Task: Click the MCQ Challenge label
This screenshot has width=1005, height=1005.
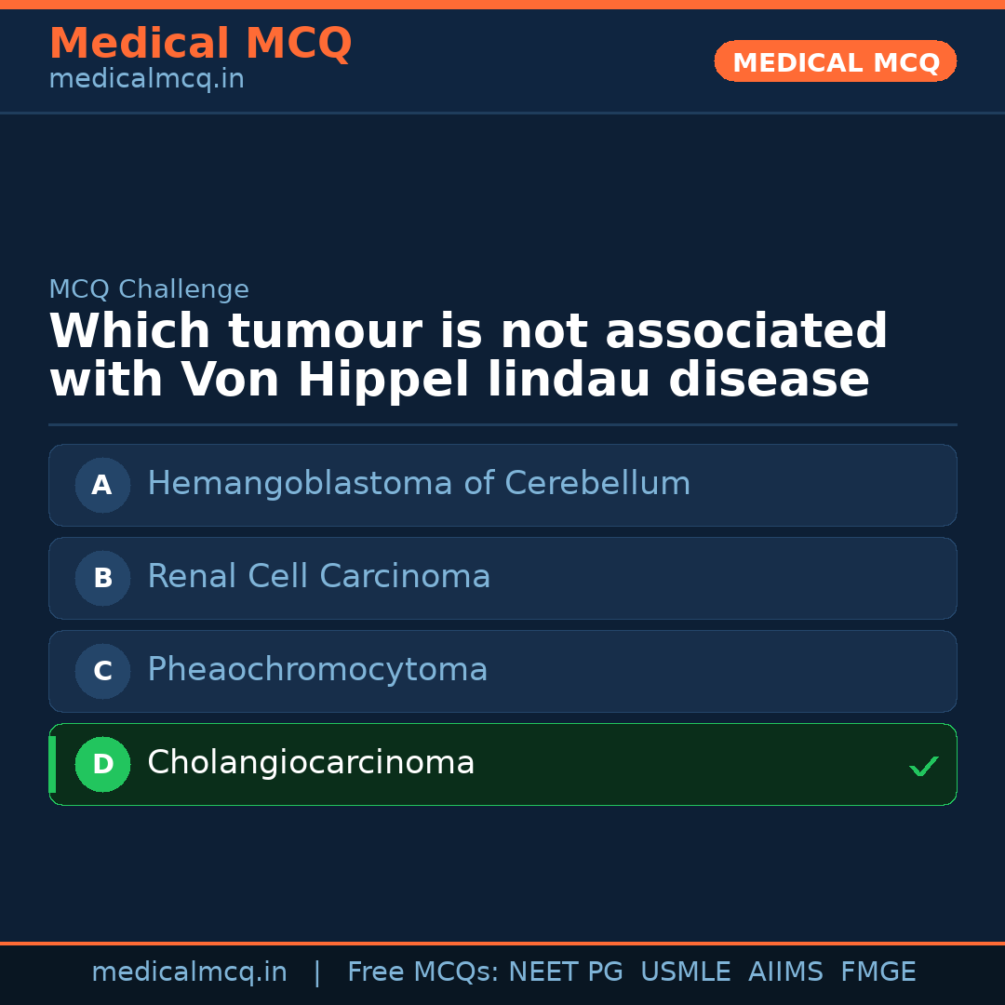Action: click(149, 289)
